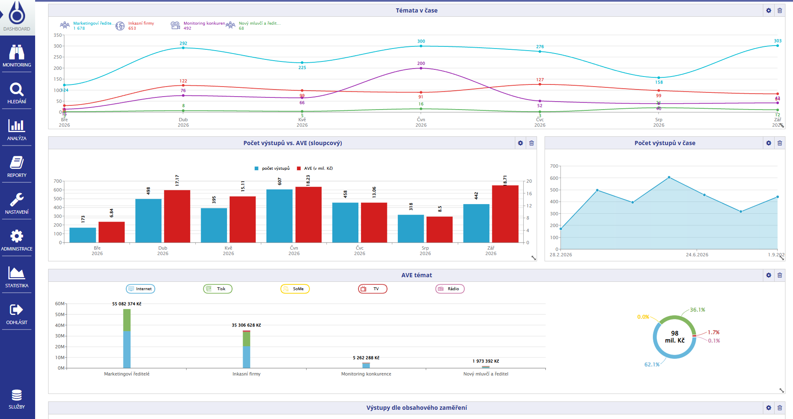Toggle Nový mluvčí a ředitel legend series

[x=253, y=26]
